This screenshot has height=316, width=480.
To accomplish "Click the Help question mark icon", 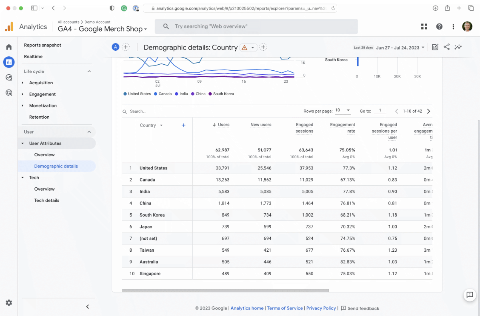I will click(439, 26).
